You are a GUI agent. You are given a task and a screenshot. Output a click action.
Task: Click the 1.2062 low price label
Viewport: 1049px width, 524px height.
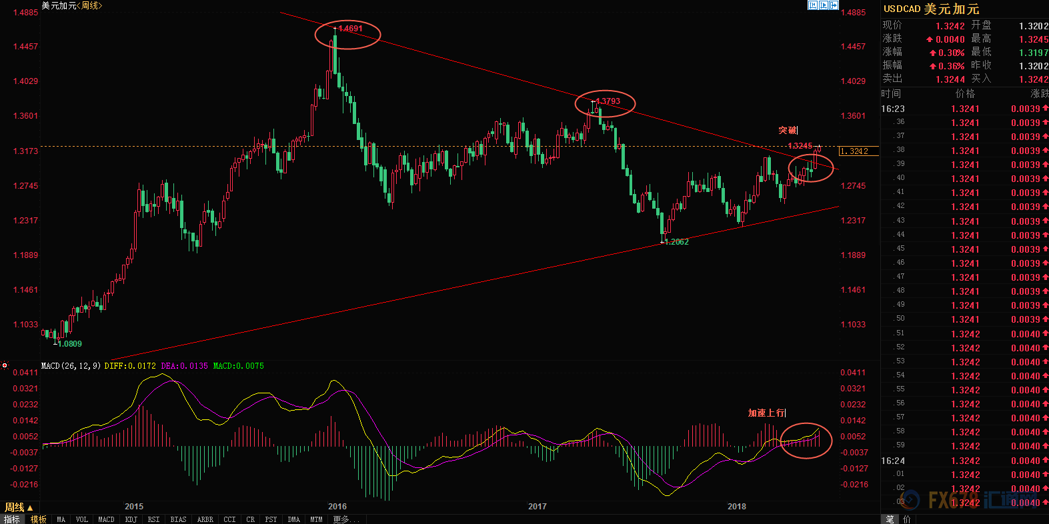click(x=677, y=242)
